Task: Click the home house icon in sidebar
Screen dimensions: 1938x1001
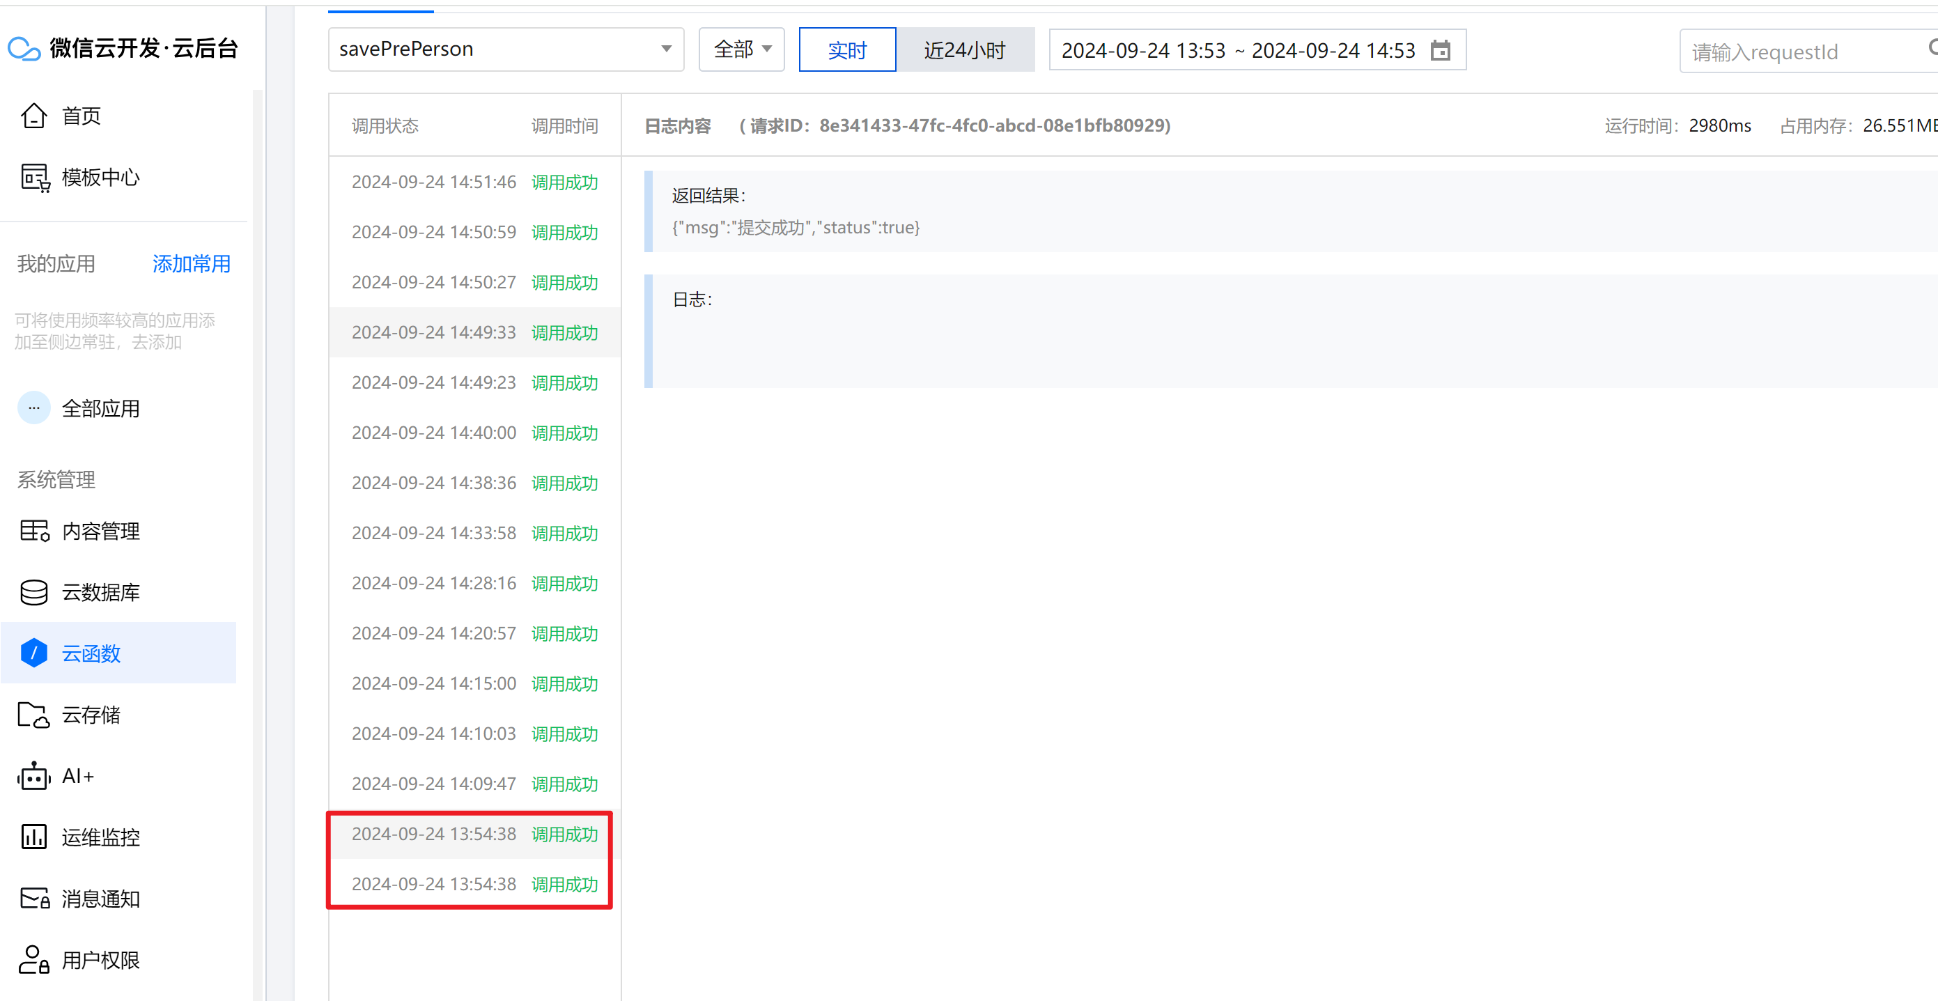Action: [34, 116]
